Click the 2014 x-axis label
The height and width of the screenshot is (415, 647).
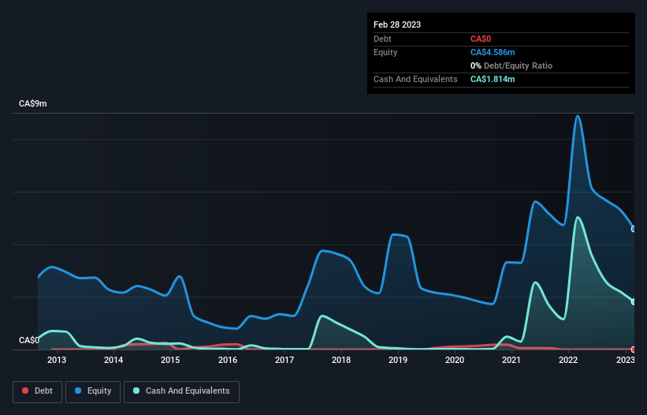(x=113, y=360)
